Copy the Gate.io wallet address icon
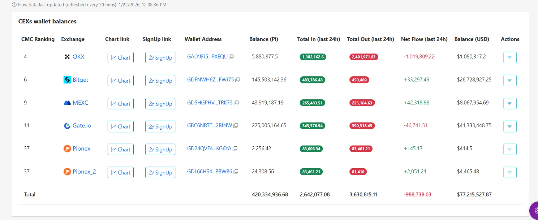The width and height of the screenshot is (538, 220). [x=236, y=126]
